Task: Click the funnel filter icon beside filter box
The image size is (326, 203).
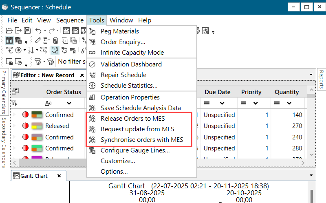Action: click(x=37, y=62)
